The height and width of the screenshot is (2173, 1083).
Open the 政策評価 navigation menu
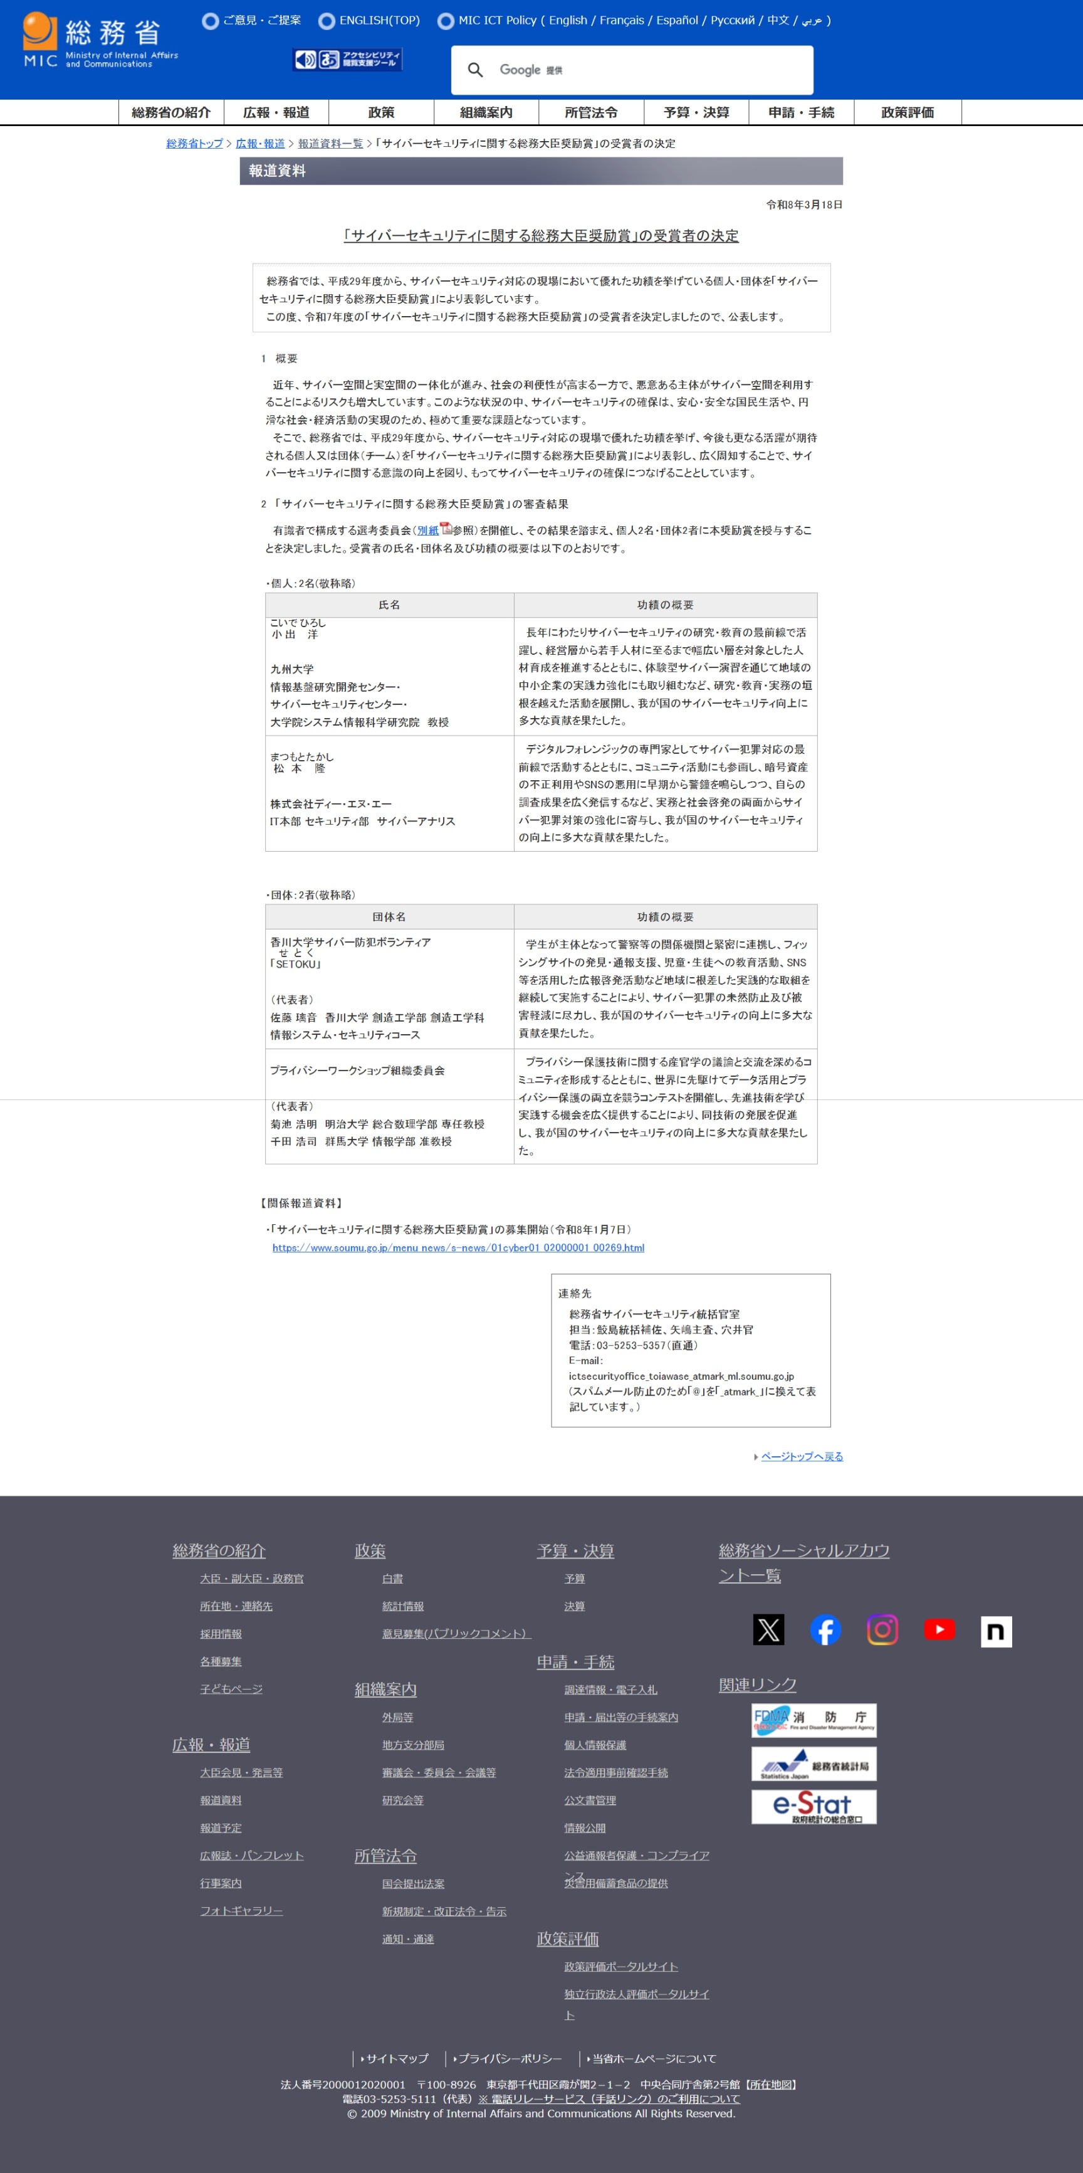click(x=907, y=112)
